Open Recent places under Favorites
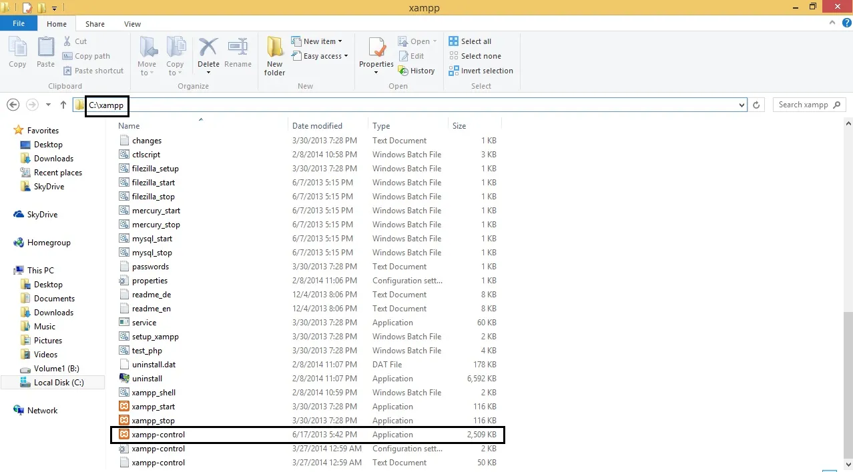The width and height of the screenshot is (853, 472). [x=51, y=173]
